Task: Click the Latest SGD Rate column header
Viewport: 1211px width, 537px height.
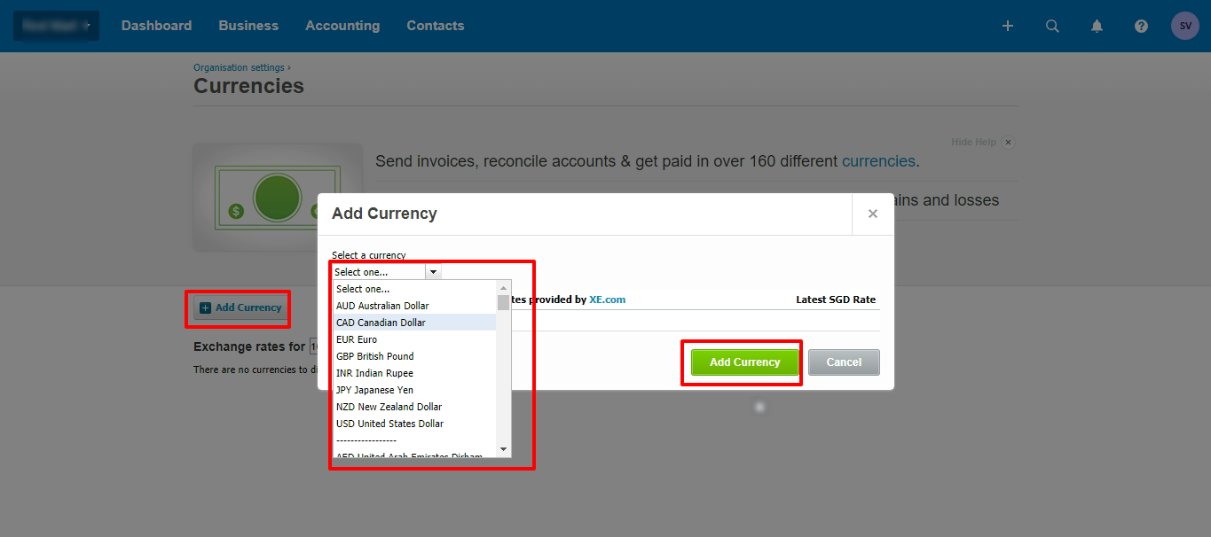Action: (x=836, y=300)
